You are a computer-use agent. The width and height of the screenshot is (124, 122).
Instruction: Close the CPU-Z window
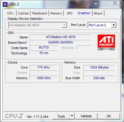(x=115, y=3)
